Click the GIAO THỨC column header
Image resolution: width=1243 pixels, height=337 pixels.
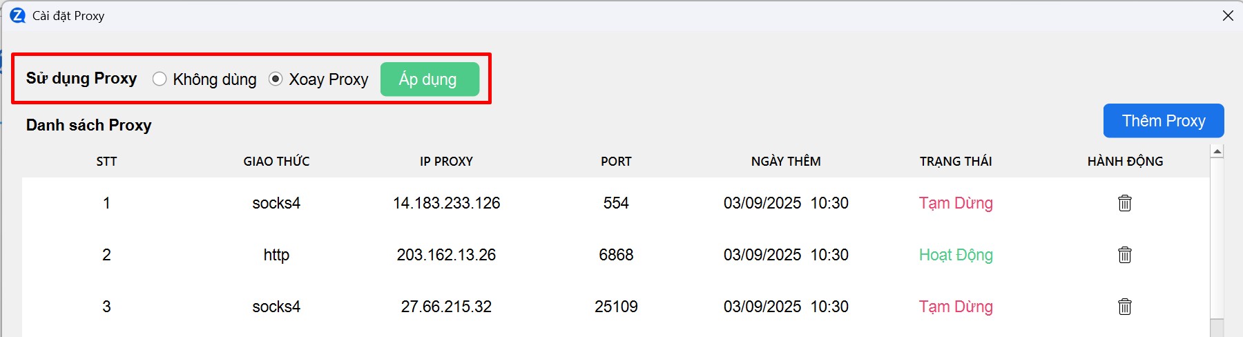pos(276,162)
